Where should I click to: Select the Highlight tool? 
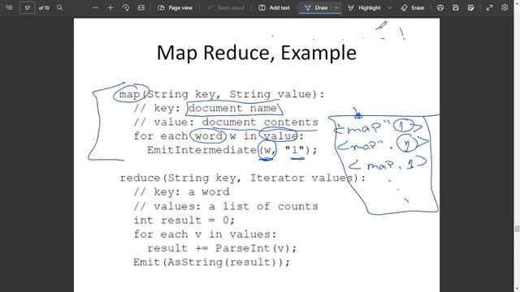point(364,7)
